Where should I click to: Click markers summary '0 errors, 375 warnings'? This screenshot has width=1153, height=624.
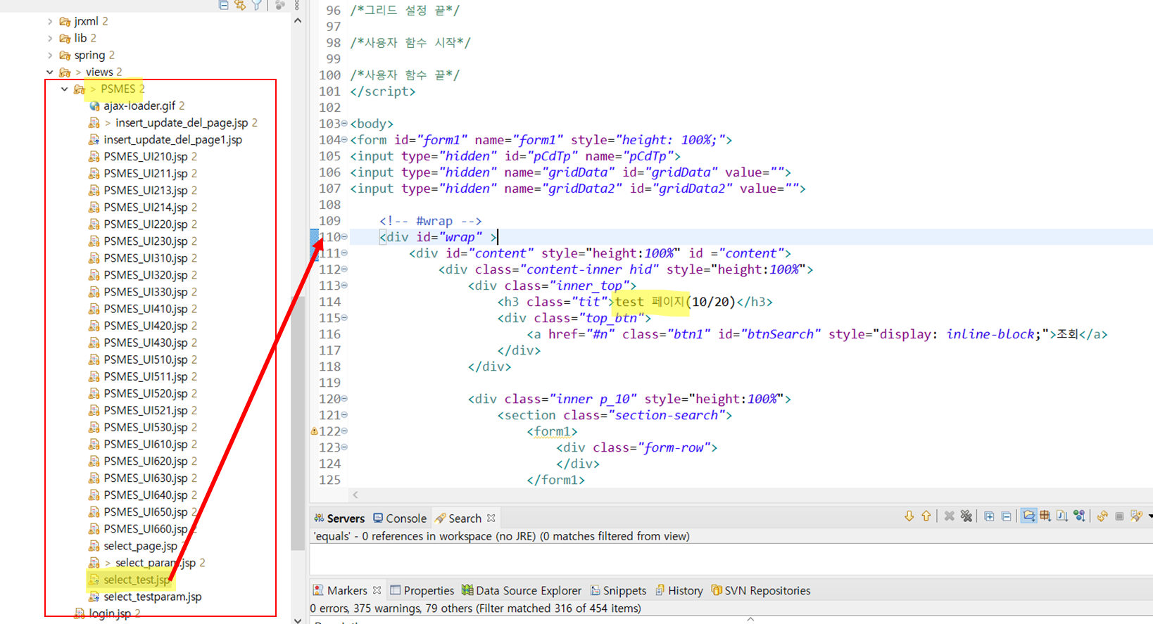(475, 609)
